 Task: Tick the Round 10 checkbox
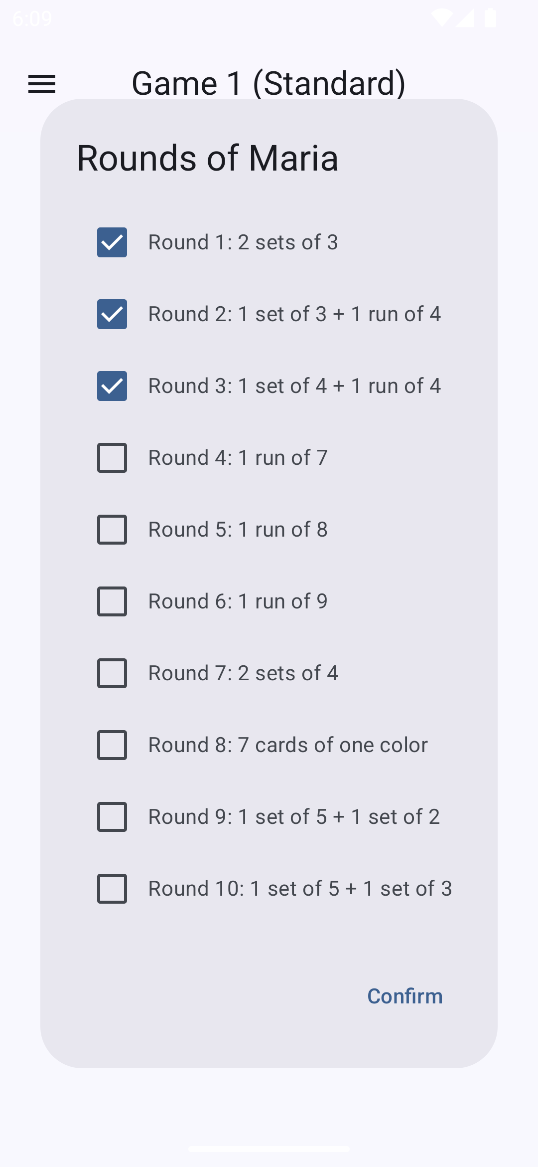pos(112,889)
